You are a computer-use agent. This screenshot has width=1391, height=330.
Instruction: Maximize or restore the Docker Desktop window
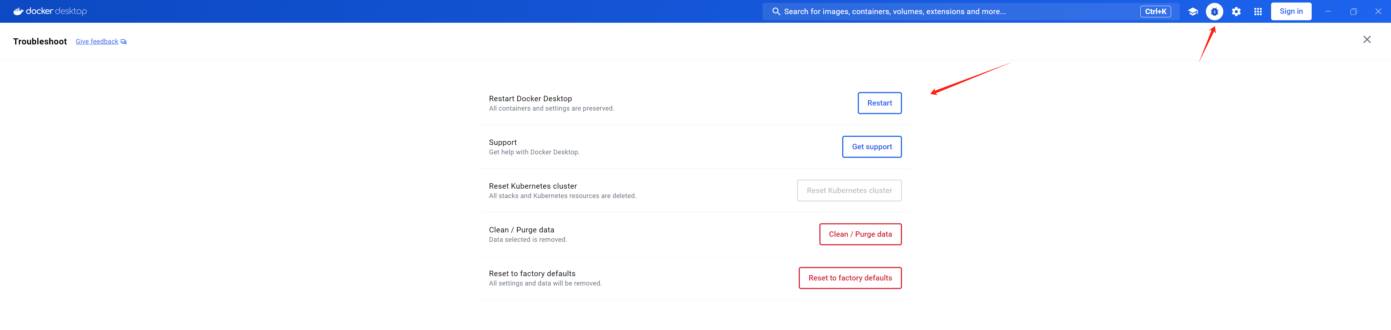click(x=1353, y=11)
